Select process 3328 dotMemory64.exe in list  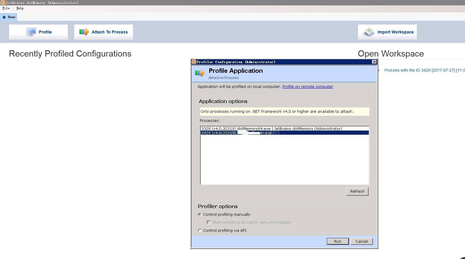pyautogui.click(x=271, y=128)
